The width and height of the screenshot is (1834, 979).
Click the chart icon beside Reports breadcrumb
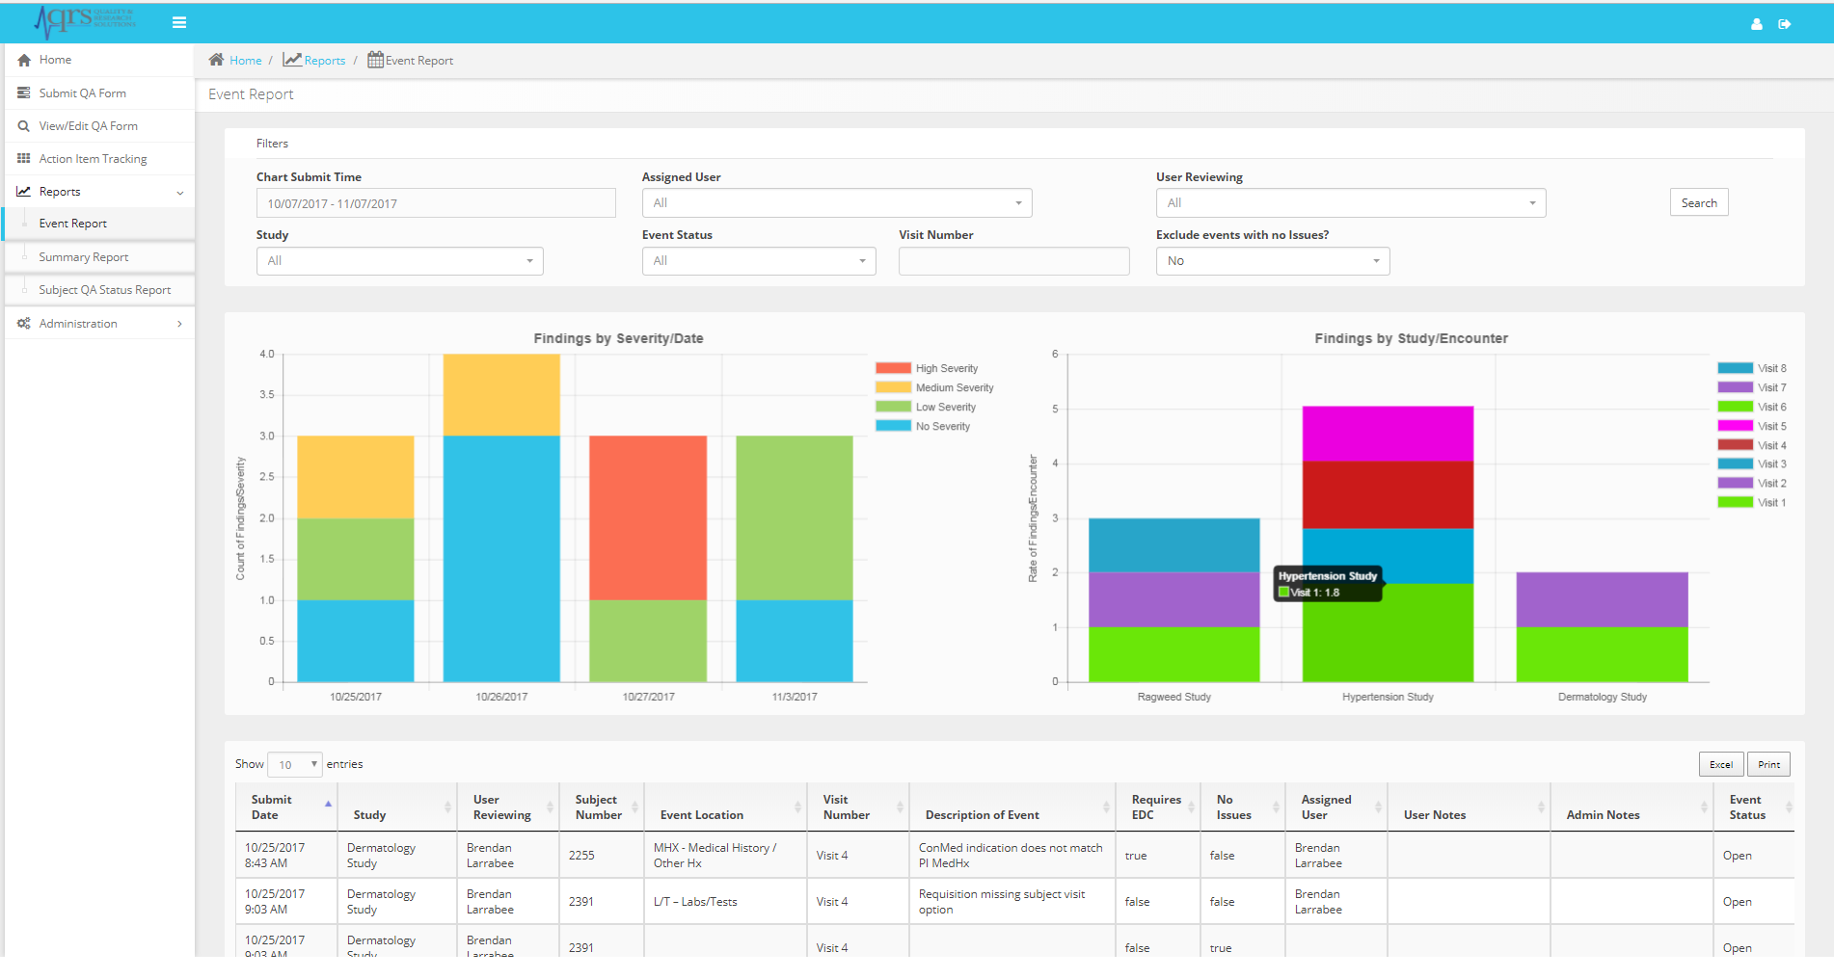point(292,60)
